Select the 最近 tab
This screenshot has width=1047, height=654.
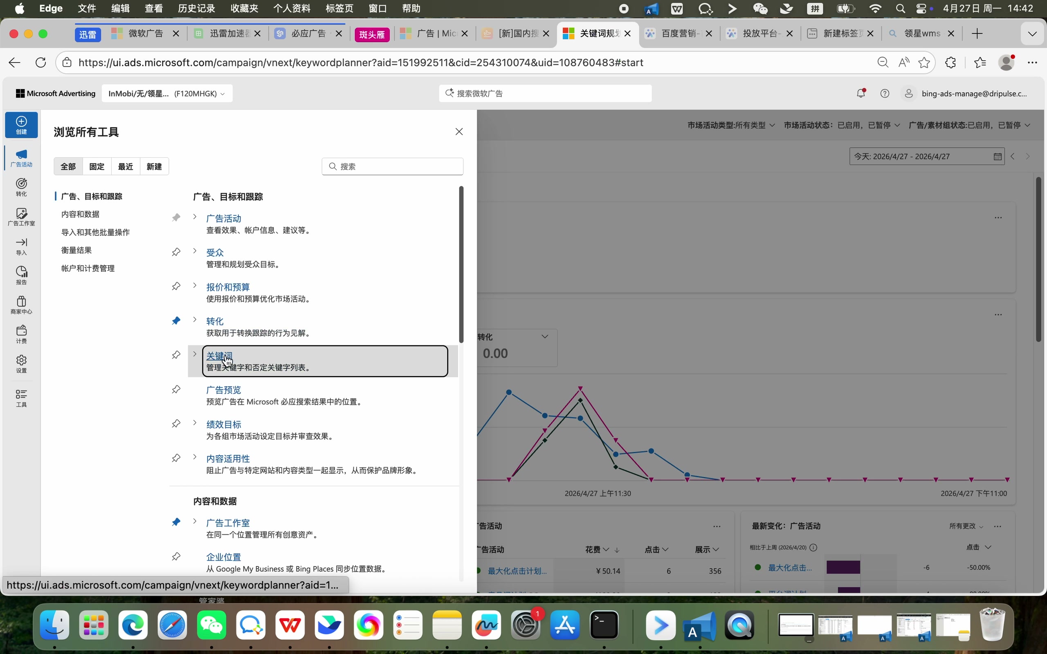click(x=126, y=166)
